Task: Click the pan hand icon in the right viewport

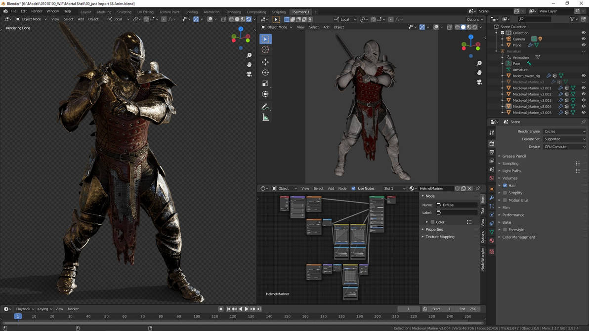Action: [479, 73]
